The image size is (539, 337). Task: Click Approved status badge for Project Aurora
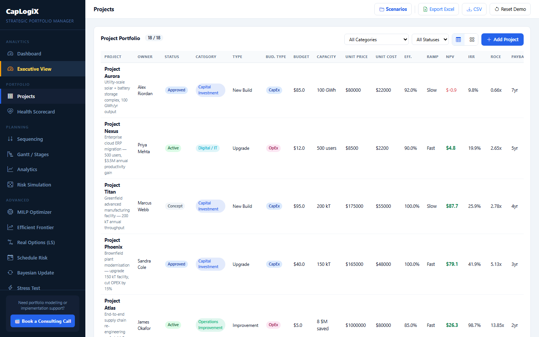point(176,90)
